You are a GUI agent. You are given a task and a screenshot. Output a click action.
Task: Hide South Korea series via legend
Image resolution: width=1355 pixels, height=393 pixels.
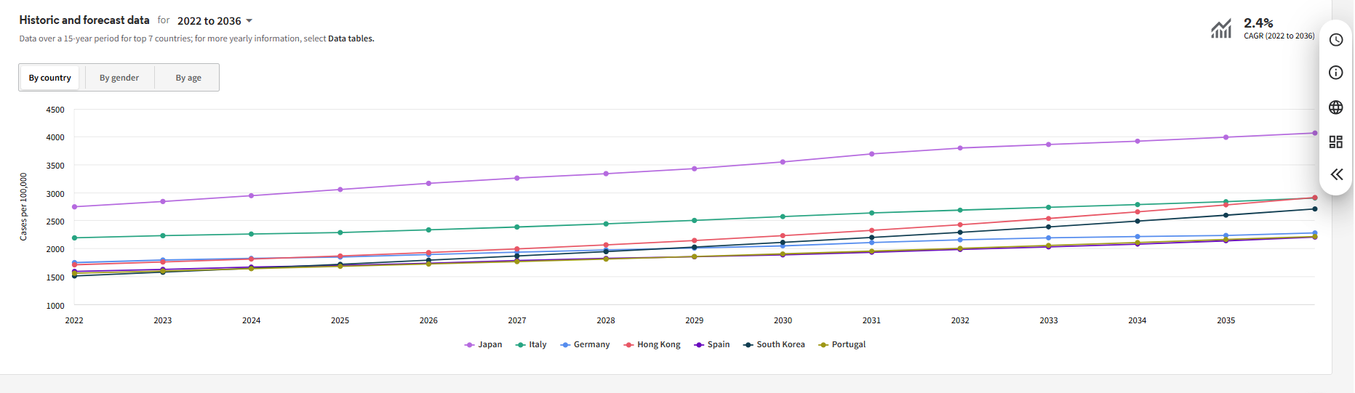click(x=774, y=344)
